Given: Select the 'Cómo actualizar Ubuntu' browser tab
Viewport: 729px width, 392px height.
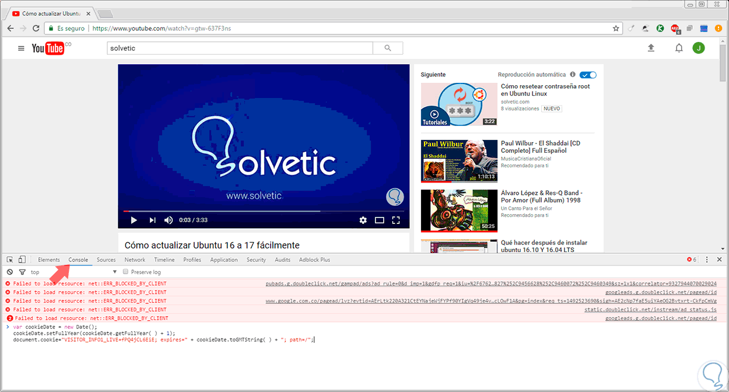Looking at the screenshot, I should [50, 13].
